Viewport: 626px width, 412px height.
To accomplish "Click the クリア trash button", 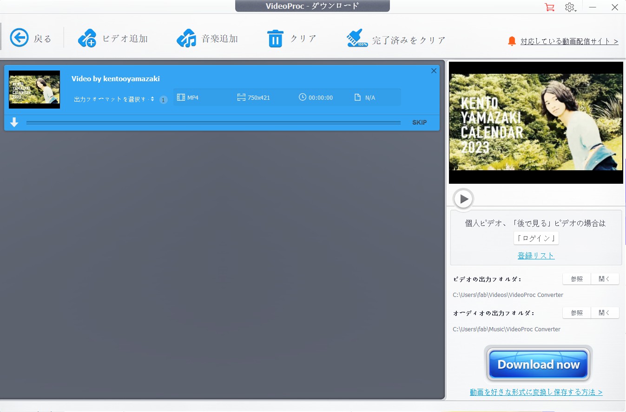I will click(x=291, y=39).
